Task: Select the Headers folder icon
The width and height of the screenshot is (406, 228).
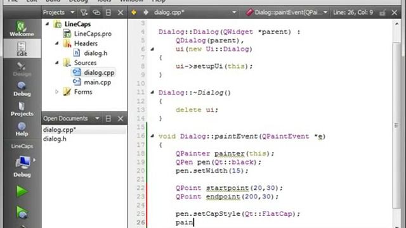Action: (67, 44)
